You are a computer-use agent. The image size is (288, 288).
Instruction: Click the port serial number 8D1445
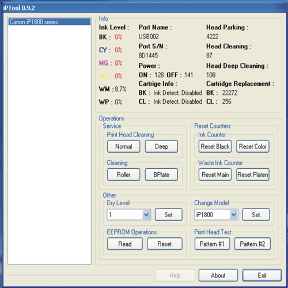click(148, 55)
